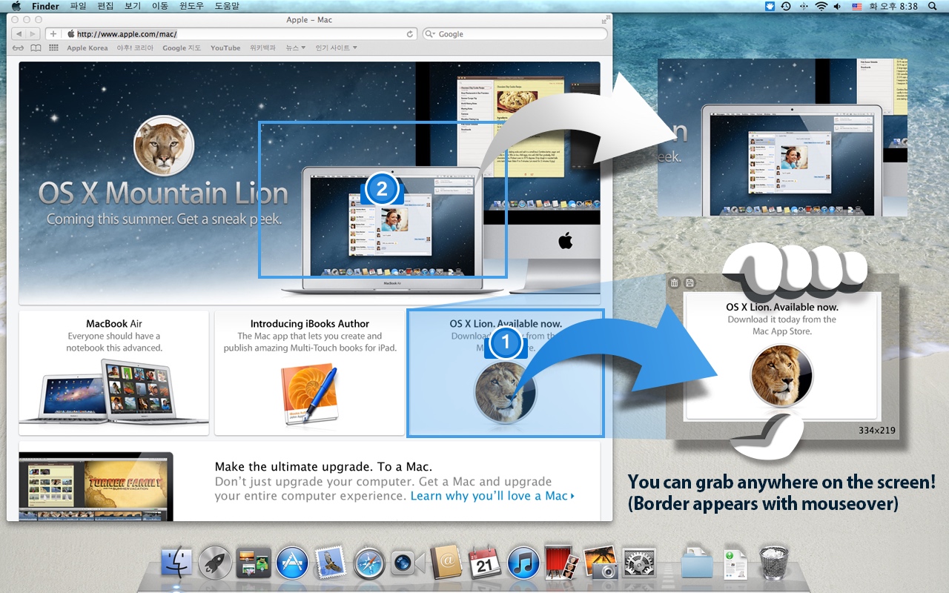Open the 윈도우 menu
Screen dimensions: 949x593
(x=191, y=6)
